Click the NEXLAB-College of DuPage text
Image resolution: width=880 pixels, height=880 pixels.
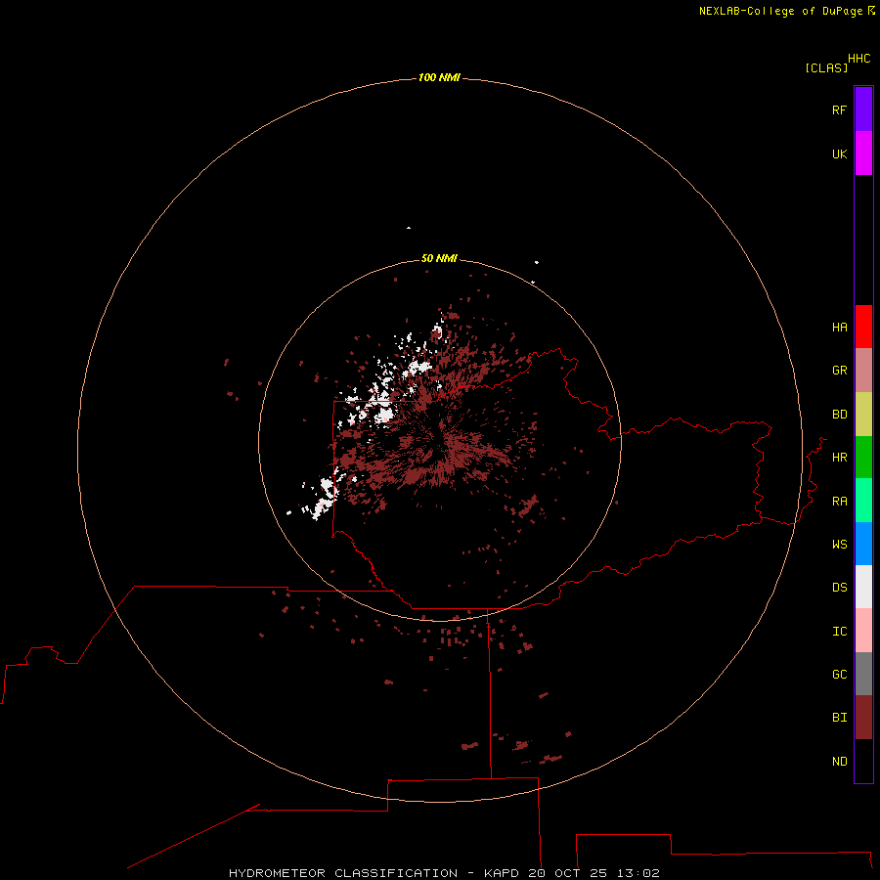(x=780, y=11)
